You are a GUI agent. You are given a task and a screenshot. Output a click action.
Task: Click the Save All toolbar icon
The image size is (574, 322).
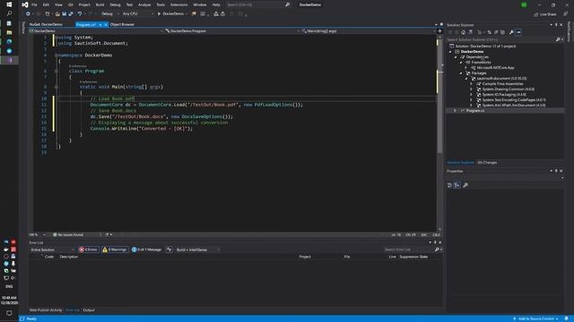coord(71,14)
